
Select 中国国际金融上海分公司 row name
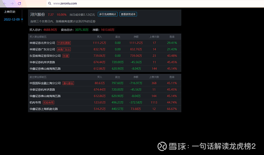tap(45, 83)
